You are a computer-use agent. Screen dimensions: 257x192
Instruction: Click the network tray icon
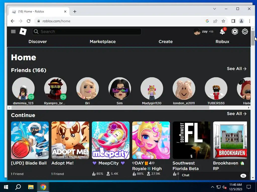tap(219, 187)
